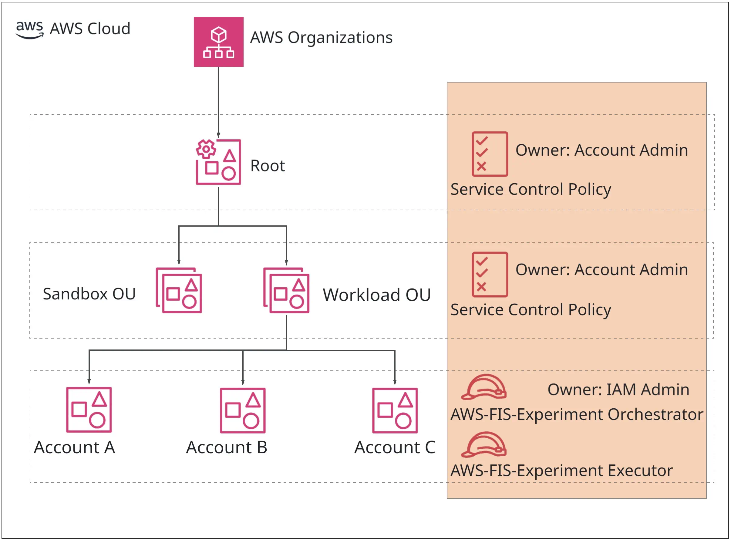Viewport: 731px width, 540px height.
Task: Click 'AWS-FIS-Experiment Executor' text
Action: coord(562,471)
